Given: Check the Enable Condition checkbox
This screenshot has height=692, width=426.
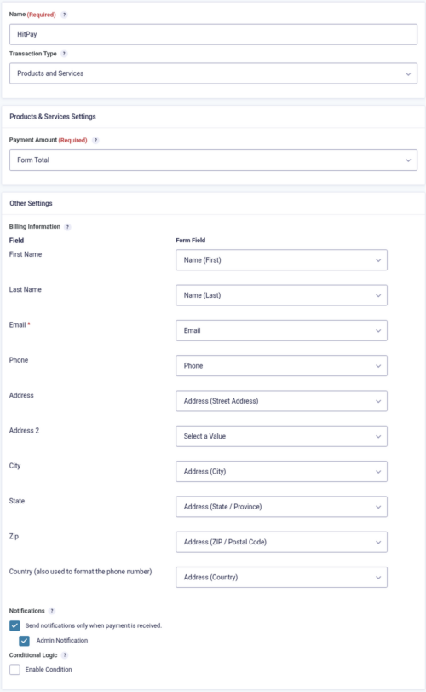Looking at the screenshot, I should coord(15,670).
